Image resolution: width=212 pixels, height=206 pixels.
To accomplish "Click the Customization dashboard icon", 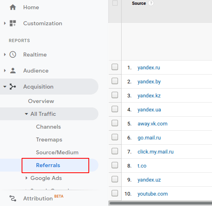I will click(x=13, y=23).
